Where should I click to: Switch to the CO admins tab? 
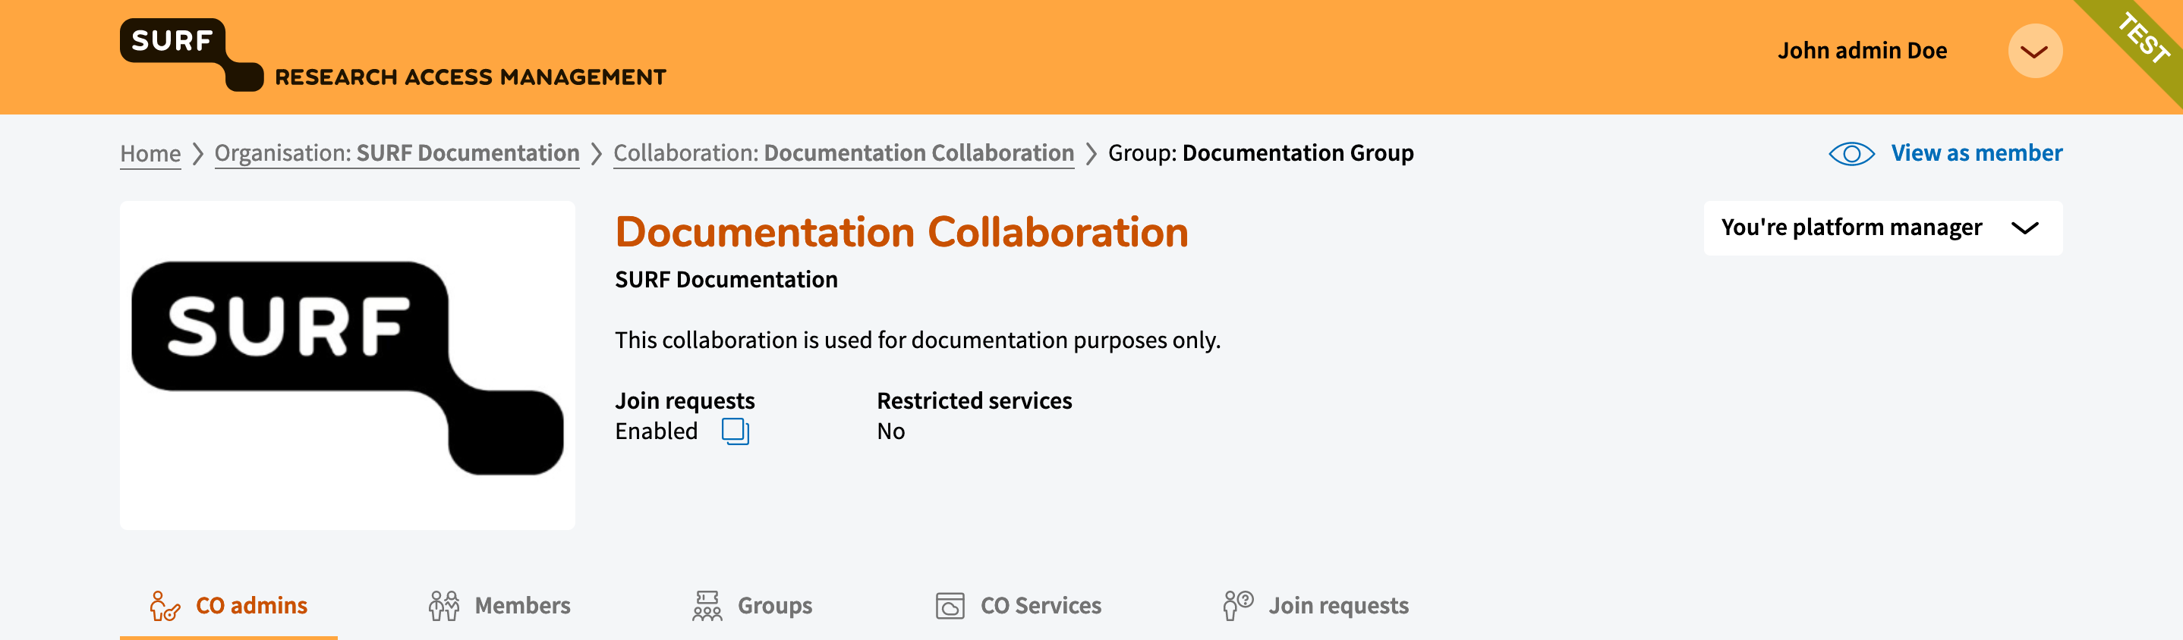pos(228,606)
